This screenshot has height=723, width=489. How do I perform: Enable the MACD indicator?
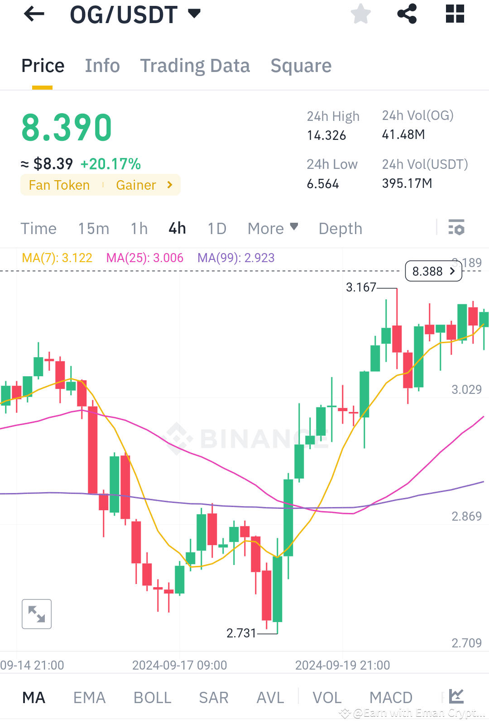(391, 697)
